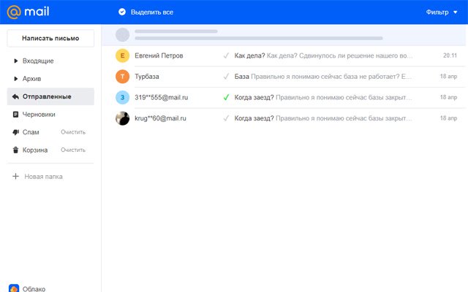Click read-status check on Как дела? email

(x=226, y=55)
